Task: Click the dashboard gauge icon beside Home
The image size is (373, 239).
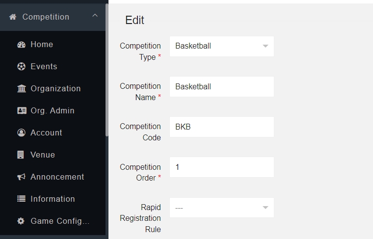Action: (x=21, y=45)
